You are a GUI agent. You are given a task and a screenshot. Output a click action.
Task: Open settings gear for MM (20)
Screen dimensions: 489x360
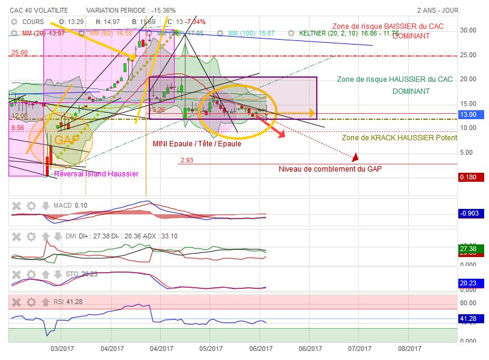coord(14,33)
